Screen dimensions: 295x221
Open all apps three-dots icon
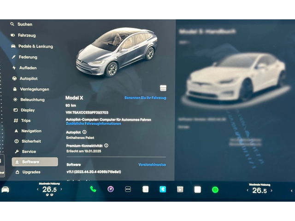128,189
